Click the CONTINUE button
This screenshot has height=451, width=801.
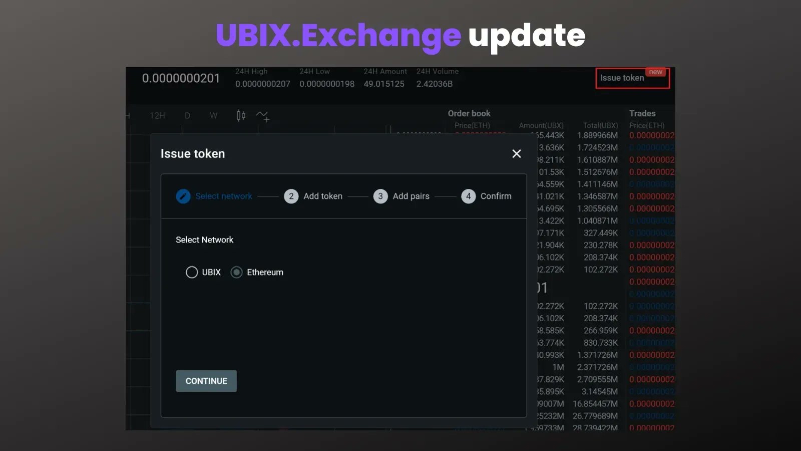click(x=206, y=381)
